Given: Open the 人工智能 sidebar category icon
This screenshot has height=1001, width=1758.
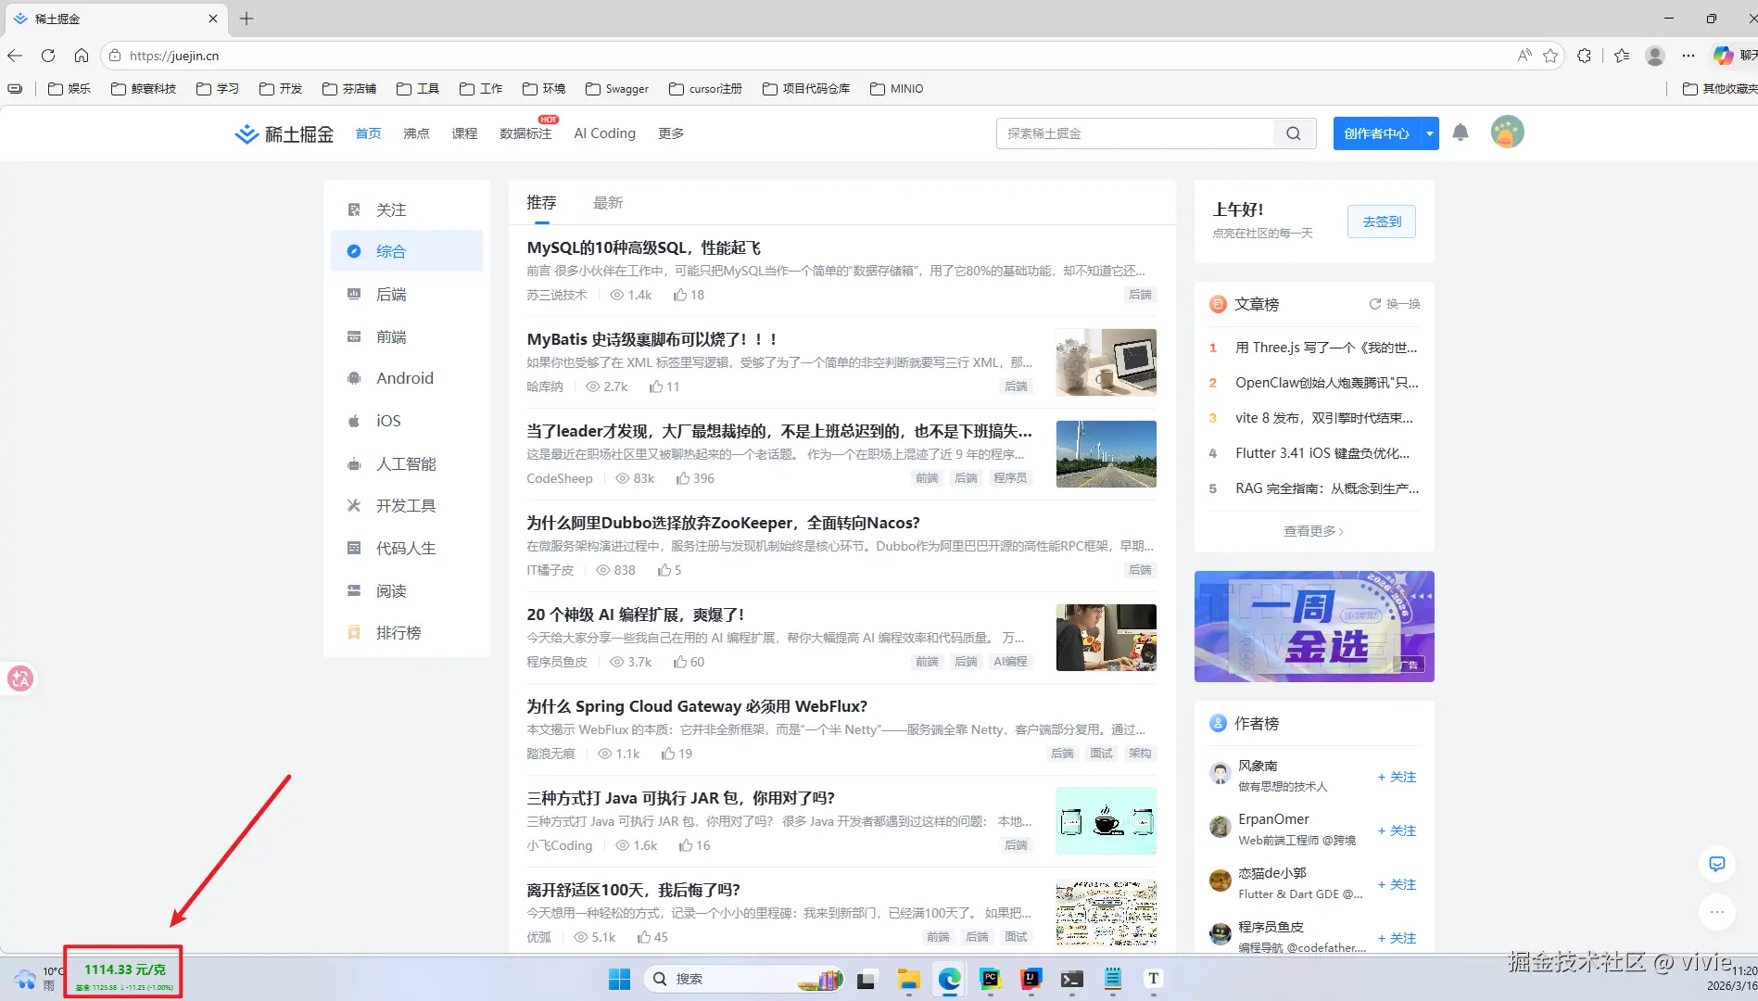Looking at the screenshot, I should [x=353, y=463].
